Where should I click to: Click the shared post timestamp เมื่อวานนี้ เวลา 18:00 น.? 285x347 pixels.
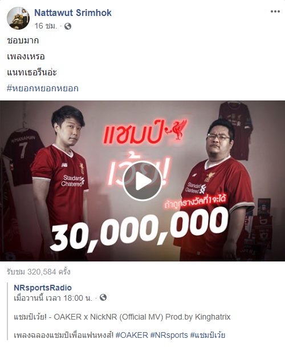tap(53, 298)
